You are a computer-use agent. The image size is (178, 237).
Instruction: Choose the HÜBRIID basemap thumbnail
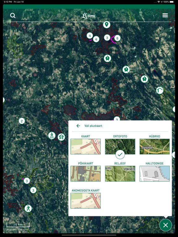point(155,147)
